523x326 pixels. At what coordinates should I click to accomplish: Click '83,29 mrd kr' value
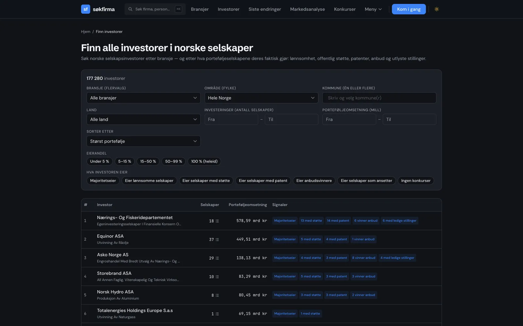[x=253, y=276]
